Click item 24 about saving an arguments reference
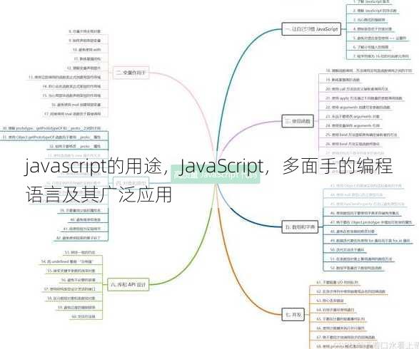The image size is (419, 349). [x=353, y=125]
